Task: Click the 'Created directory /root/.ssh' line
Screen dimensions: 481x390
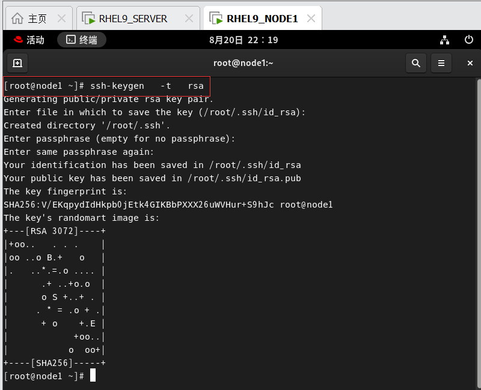Action: click(x=87, y=125)
